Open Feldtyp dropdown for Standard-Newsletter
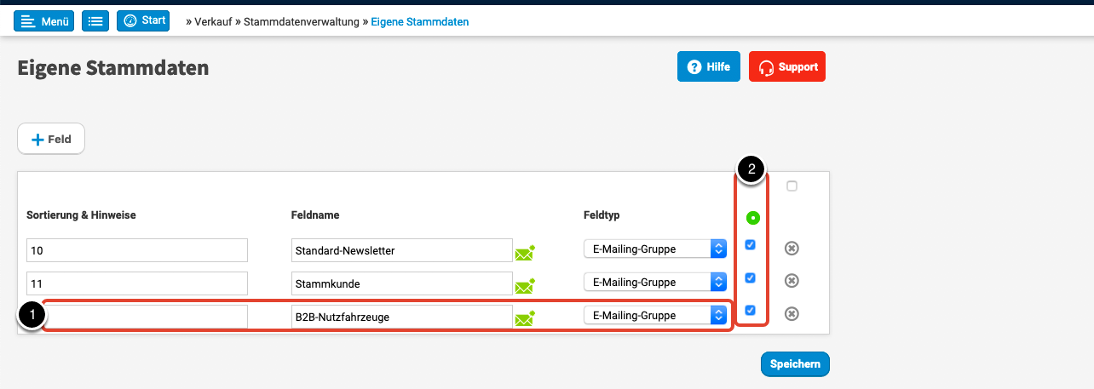The width and height of the screenshot is (1094, 389). pyautogui.click(x=655, y=249)
